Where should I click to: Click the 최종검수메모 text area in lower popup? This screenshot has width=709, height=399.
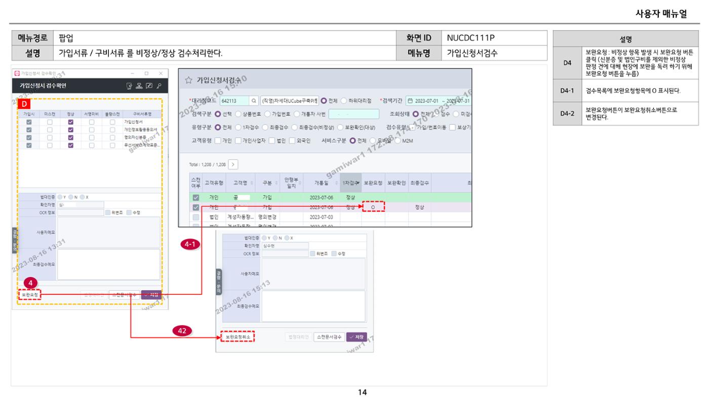[x=313, y=307]
